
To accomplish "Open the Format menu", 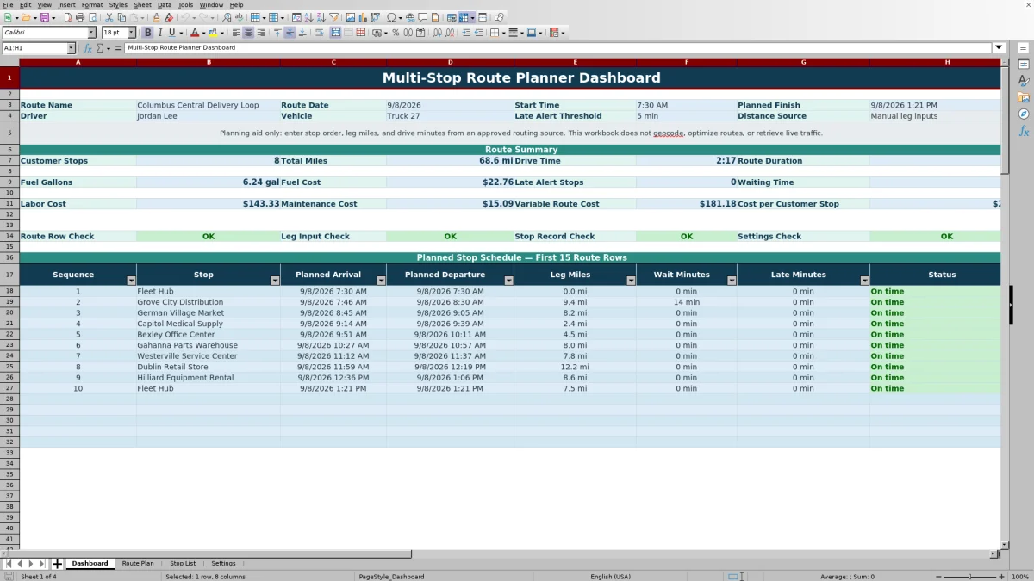I will tap(92, 4).
